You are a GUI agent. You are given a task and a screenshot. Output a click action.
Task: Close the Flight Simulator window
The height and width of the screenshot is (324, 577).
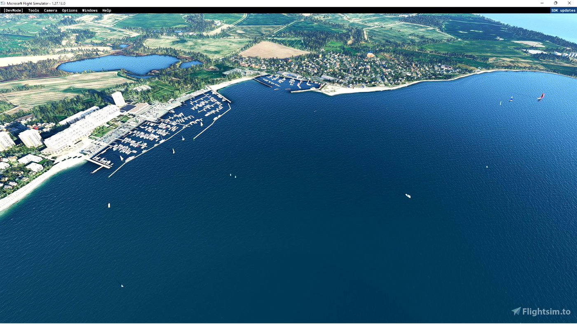pyautogui.click(x=570, y=3)
